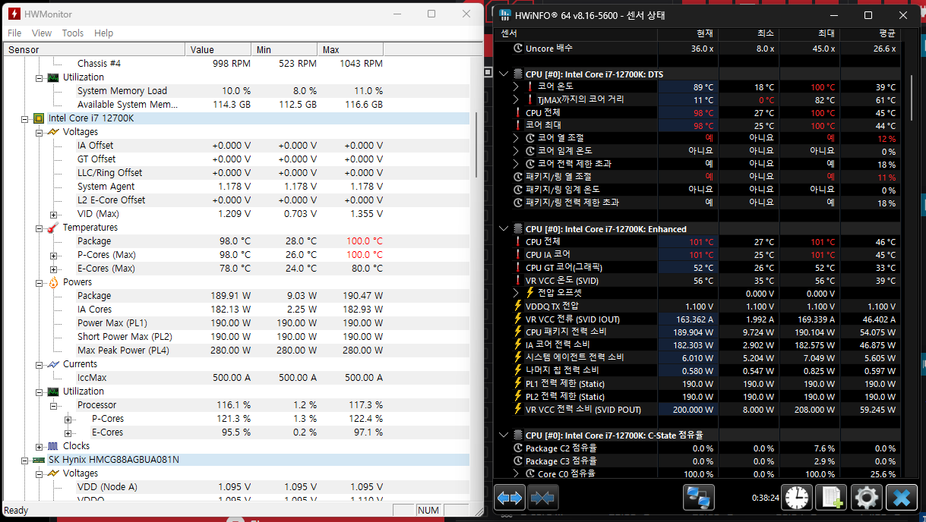
Task: Click the Intel Core i7 12700K chip icon
Action: [38, 118]
